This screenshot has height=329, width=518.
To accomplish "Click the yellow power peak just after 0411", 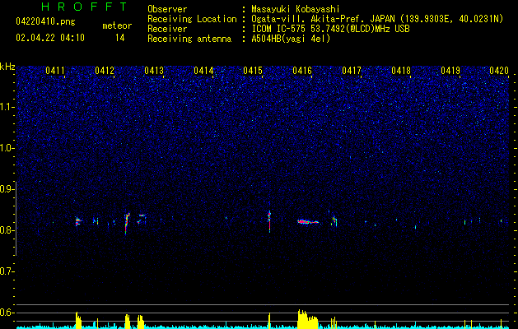I will point(78,320).
